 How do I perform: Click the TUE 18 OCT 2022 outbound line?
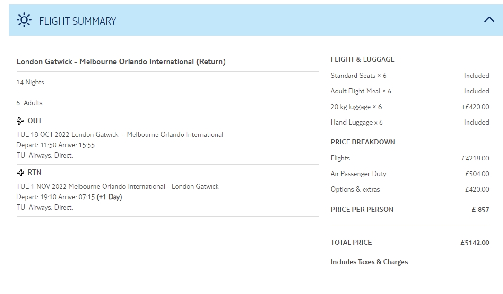pos(120,134)
